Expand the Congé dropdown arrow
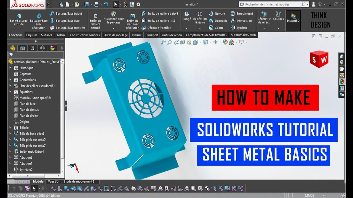The height and width of the screenshot is (198, 353). coord(187,28)
